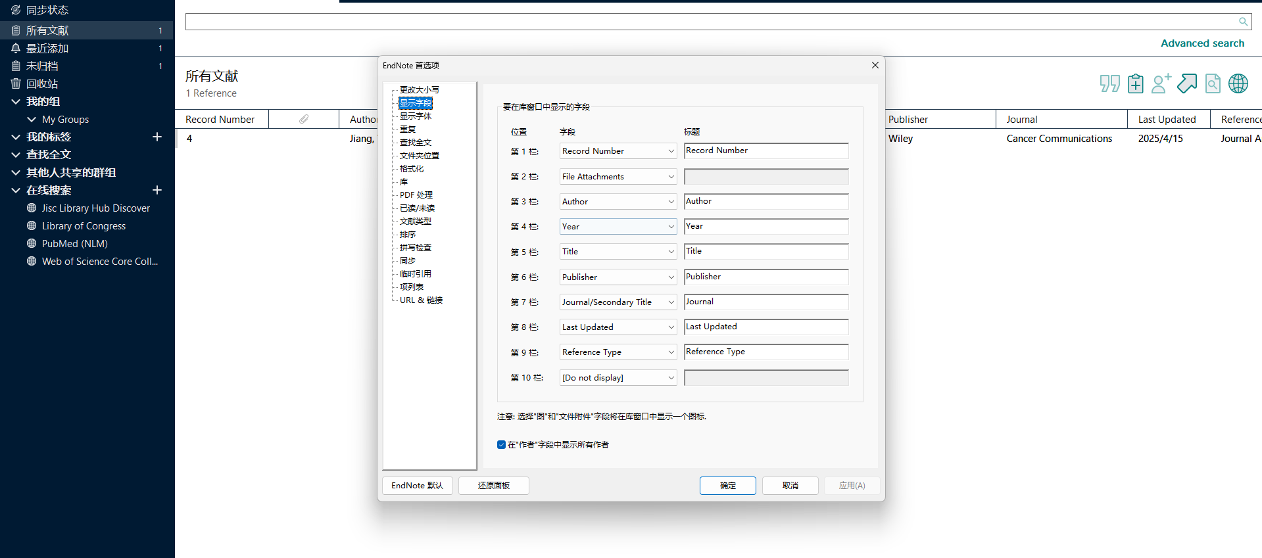Select Sync (同步) preference
Viewport: 1262px width, 558px height.
pyautogui.click(x=408, y=261)
